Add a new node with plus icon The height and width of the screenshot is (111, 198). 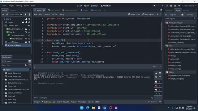tap(3, 14)
